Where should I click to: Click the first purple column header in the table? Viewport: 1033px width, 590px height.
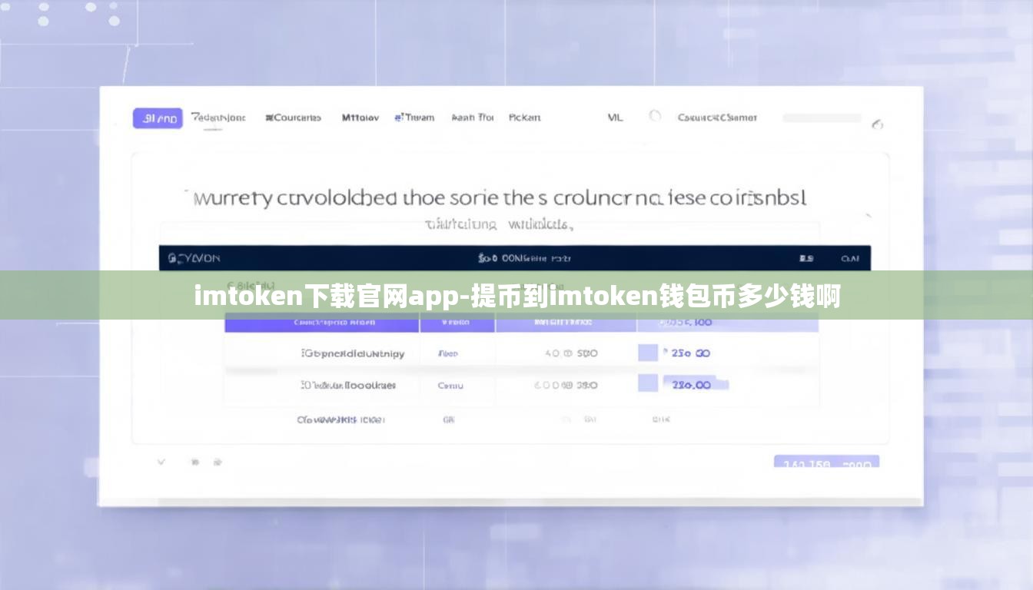coord(322,324)
